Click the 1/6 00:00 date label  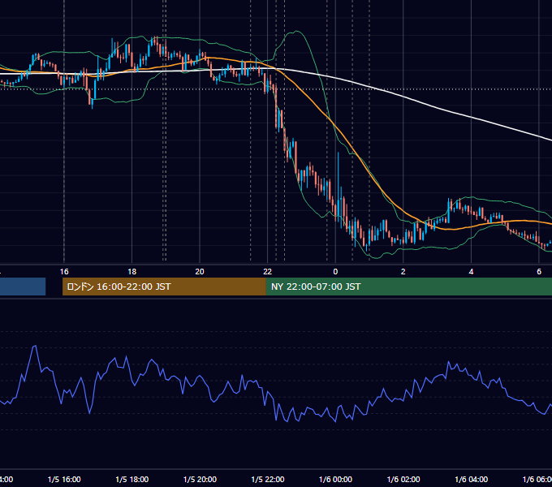click(335, 479)
